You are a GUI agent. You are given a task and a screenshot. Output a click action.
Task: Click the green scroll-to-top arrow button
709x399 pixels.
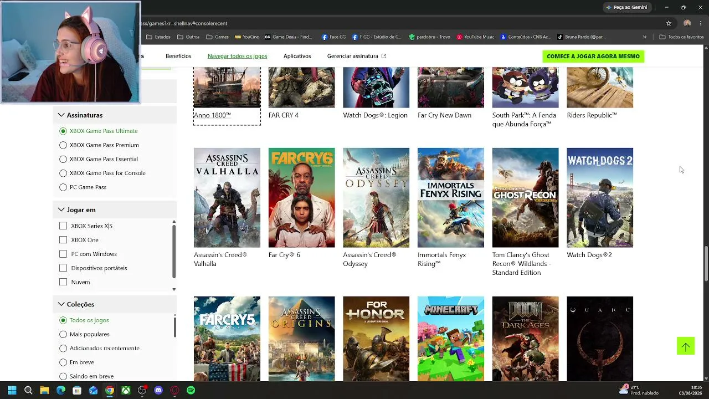click(686, 346)
